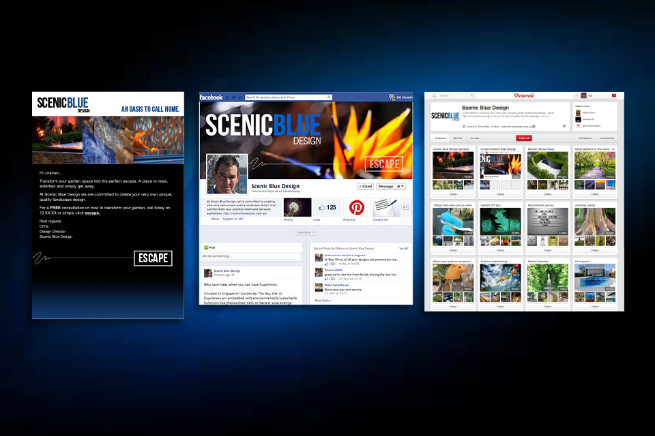The image size is (655, 436).
Task: Toggle the Liked button on Facebook page
Action: [x=365, y=186]
